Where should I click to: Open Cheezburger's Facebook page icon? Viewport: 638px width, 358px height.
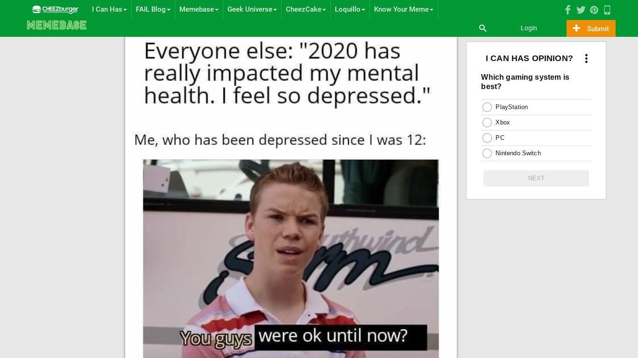click(567, 10)
